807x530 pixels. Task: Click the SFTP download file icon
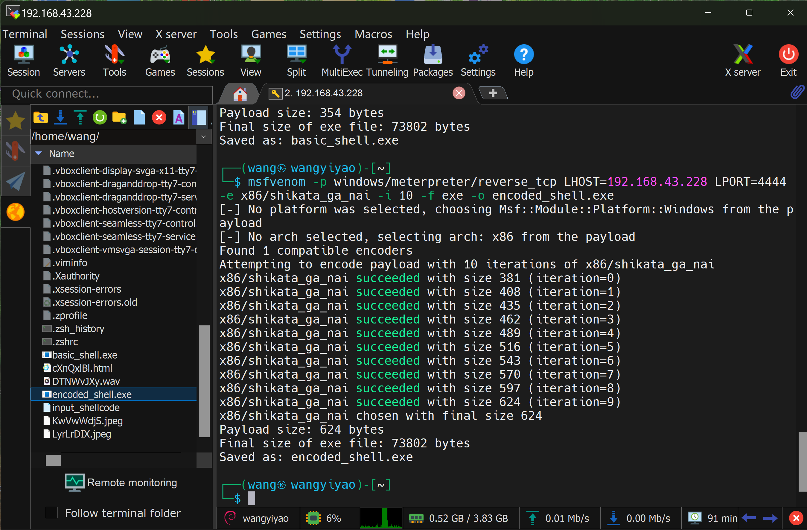(60, 117)
